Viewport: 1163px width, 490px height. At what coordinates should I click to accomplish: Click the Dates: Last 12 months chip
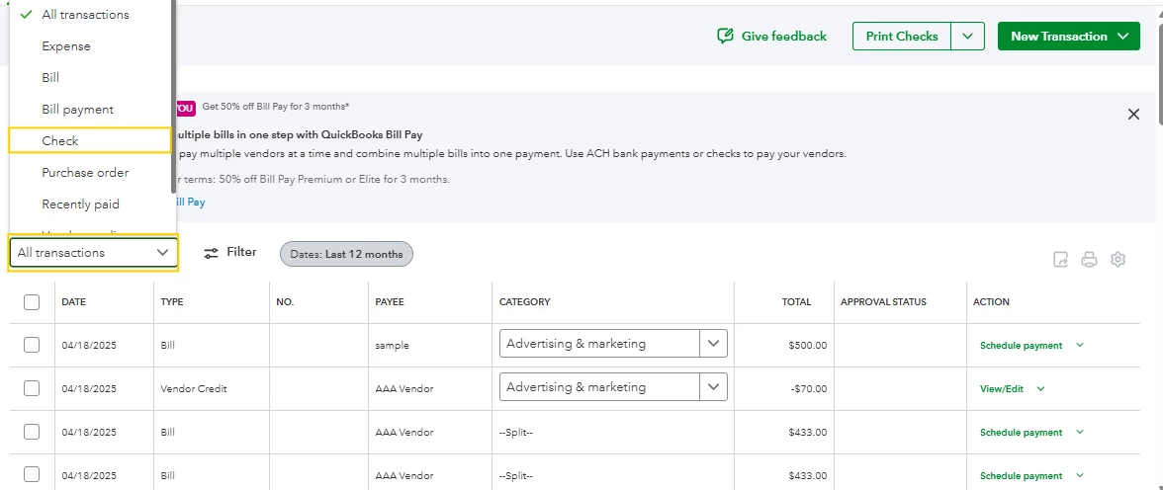[x=346, y=254]
